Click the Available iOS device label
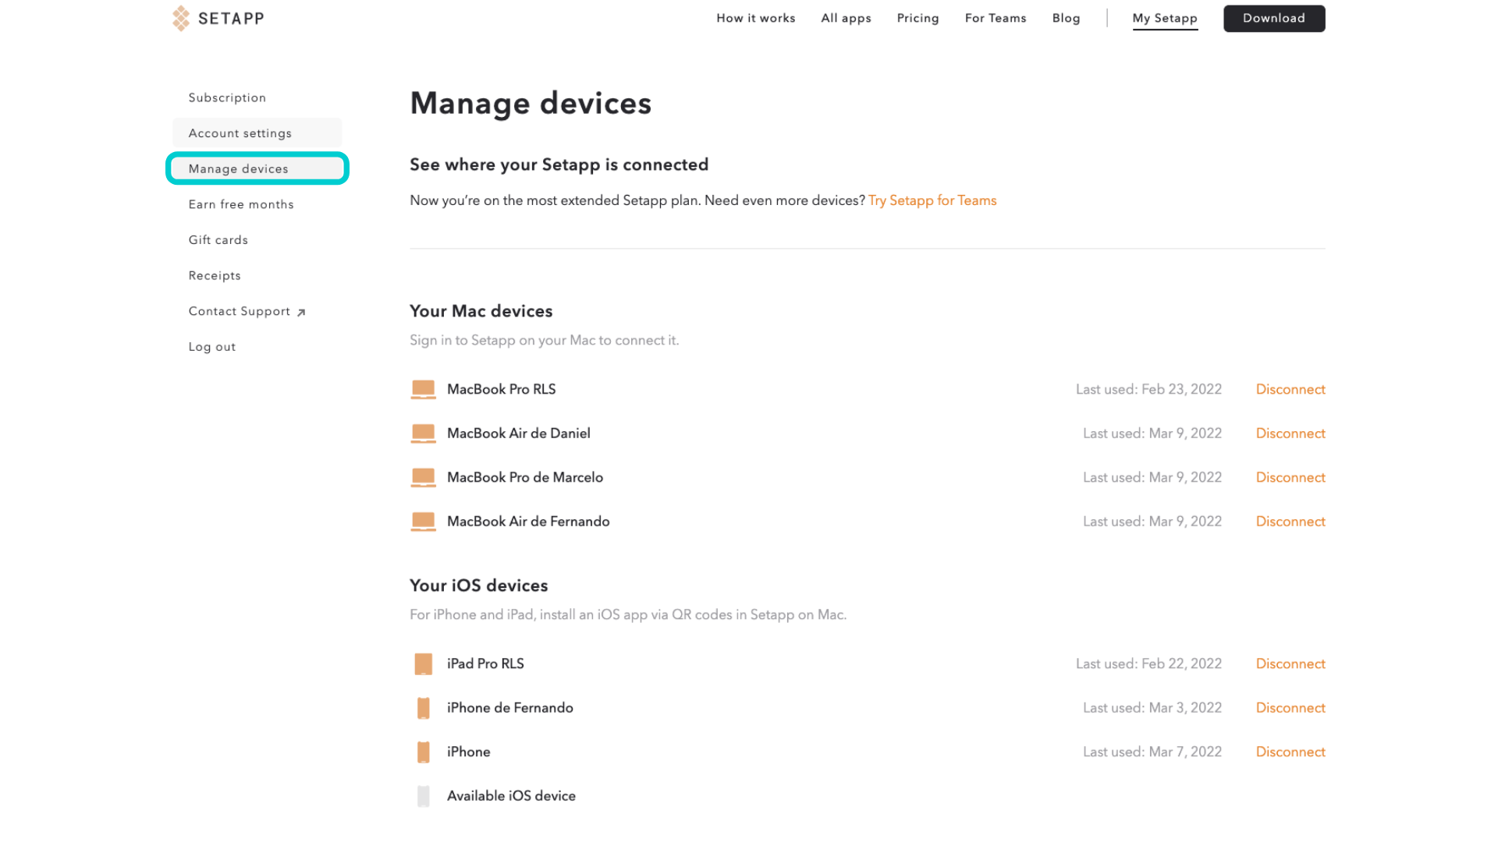This screenshot has height=842, width=1498. pos(511,796)
